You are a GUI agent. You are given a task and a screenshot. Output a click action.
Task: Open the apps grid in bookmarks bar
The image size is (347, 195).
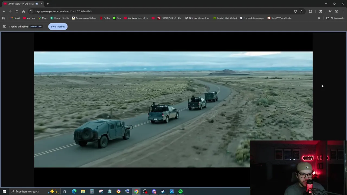[x=4, y=18]
